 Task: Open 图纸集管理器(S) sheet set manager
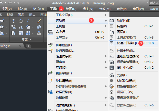(x=134, y=56)
